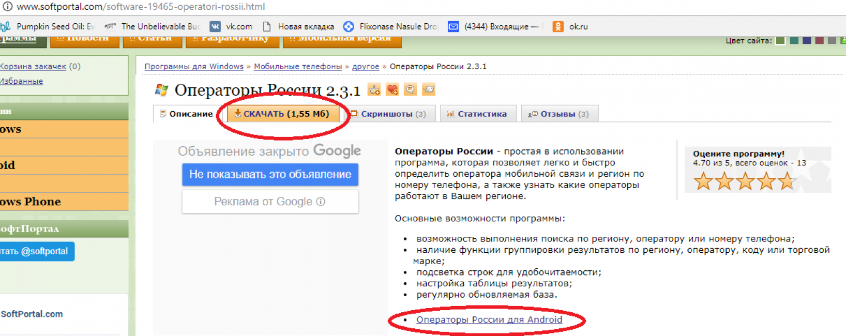This screenshot has height=336, width=846.
Task: Open the Windows Phone sidebar category
Action: coord(64,202)
